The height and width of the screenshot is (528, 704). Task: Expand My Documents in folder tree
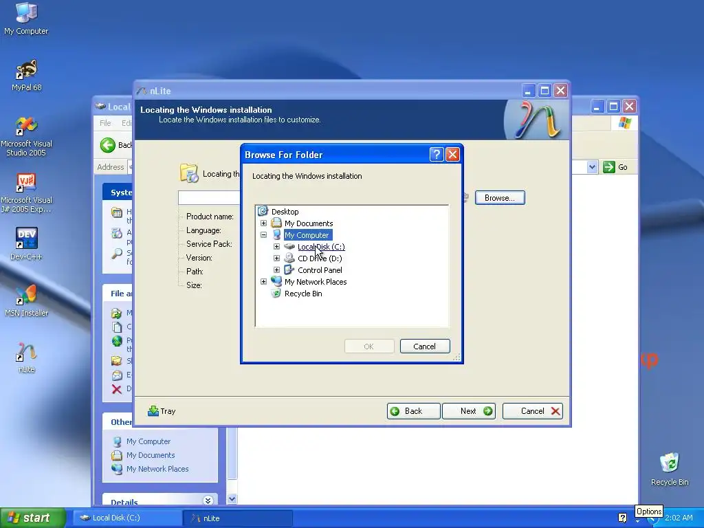(263, 223)
